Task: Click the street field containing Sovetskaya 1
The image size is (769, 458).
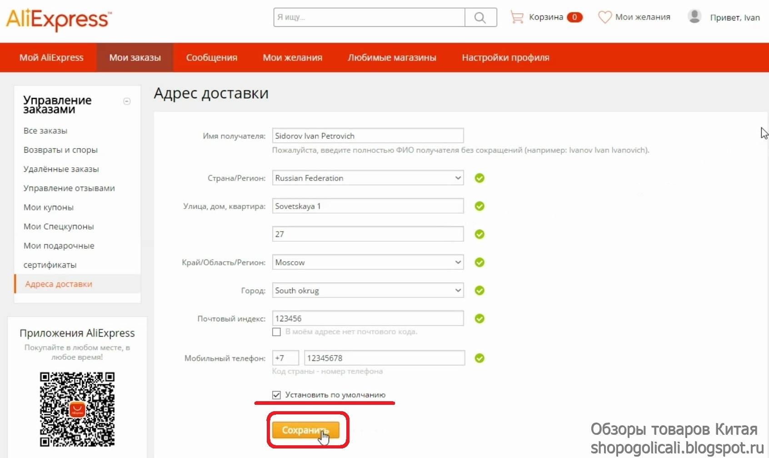Action: 368,206
